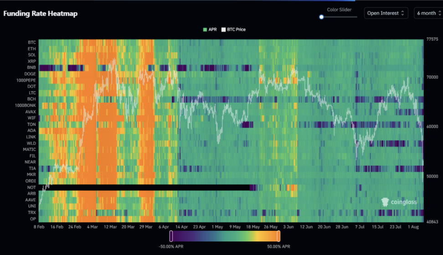Toggle the BTC Price series via its legend text

[x=237, y=30]
